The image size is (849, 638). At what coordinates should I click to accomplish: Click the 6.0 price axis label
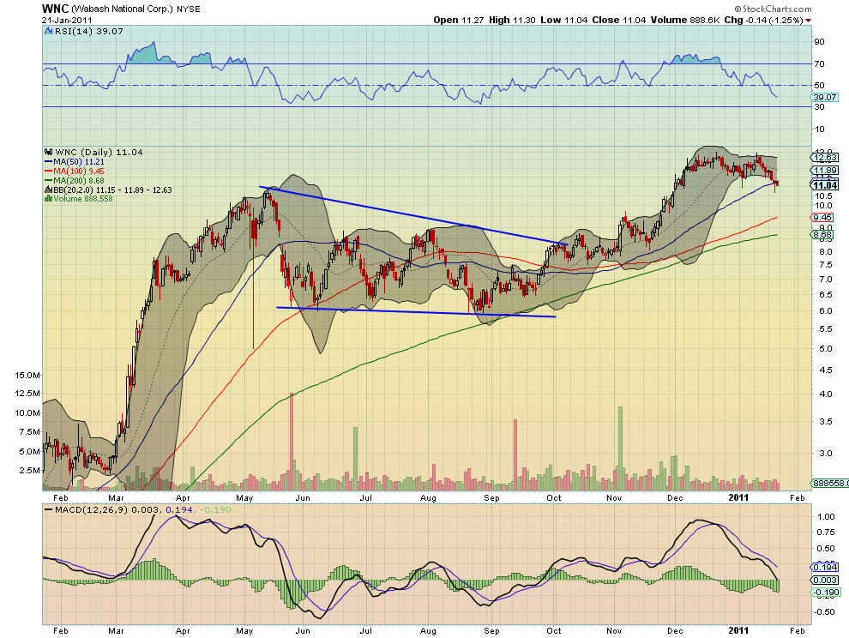point(825,311)
